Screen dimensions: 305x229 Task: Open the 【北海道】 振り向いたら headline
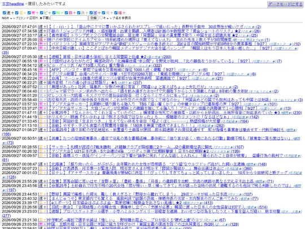146,164
